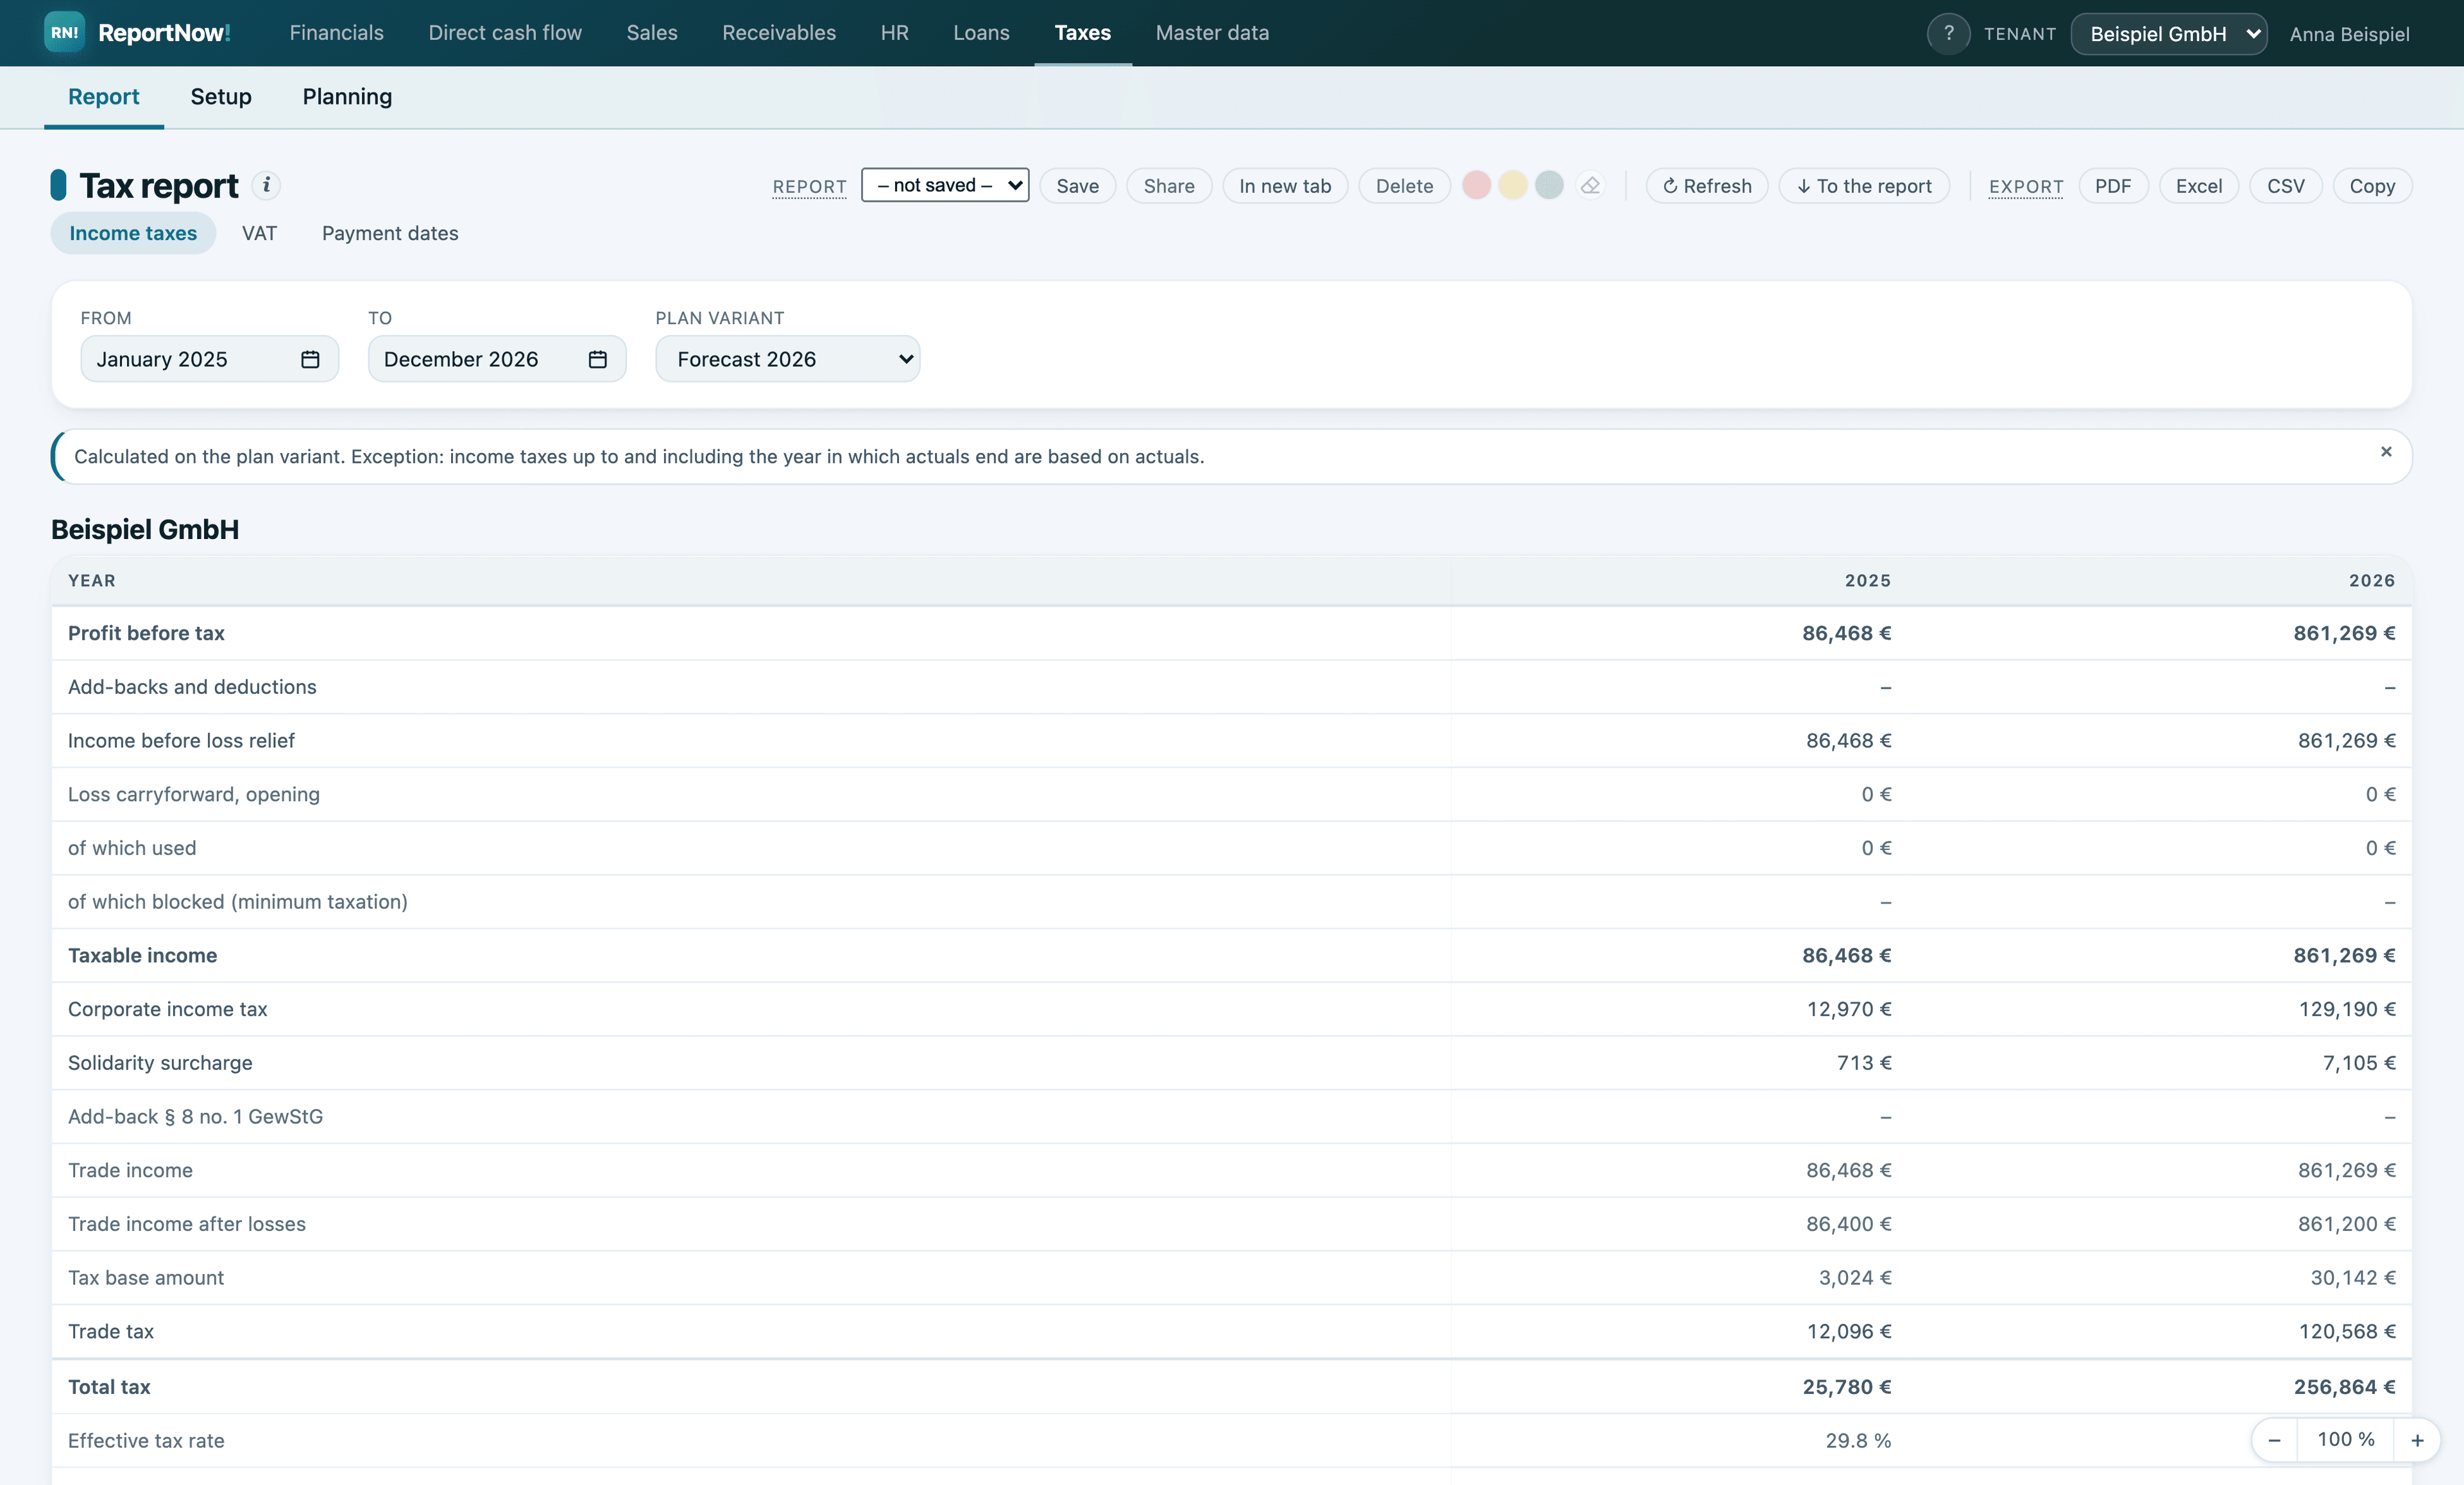This screenshot has height=1485, width=2464.
Task: Select the Income taxes sub-tab
Action: click(x=133, y=233)
